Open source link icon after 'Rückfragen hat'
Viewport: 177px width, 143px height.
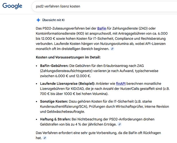(45, 138)
